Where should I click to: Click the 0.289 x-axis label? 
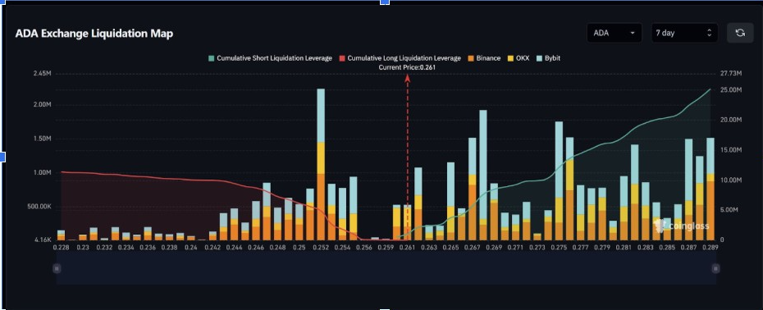click(711, 247)
